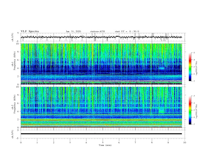Viewport: 208px width, 160px height.
Task: Click the ch.1 spectrogram color scale bar
Action: [x=190, y=67]
